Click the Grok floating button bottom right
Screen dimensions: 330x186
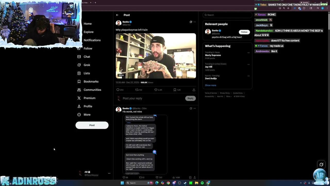coord(321,165)
